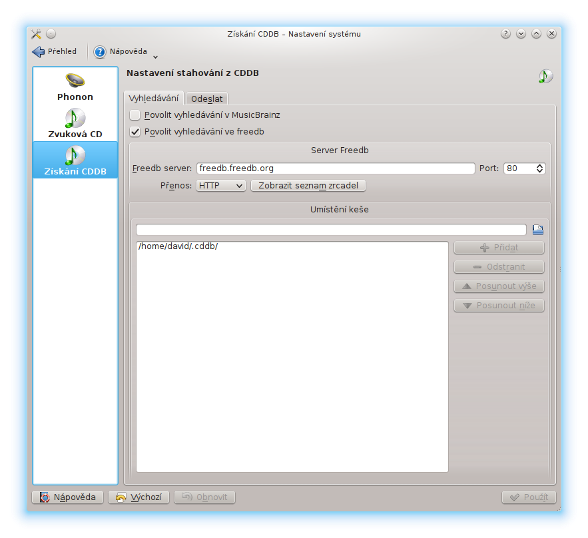
Task: Select the Získání CDDB sidebar item
Action: [75, 160]
